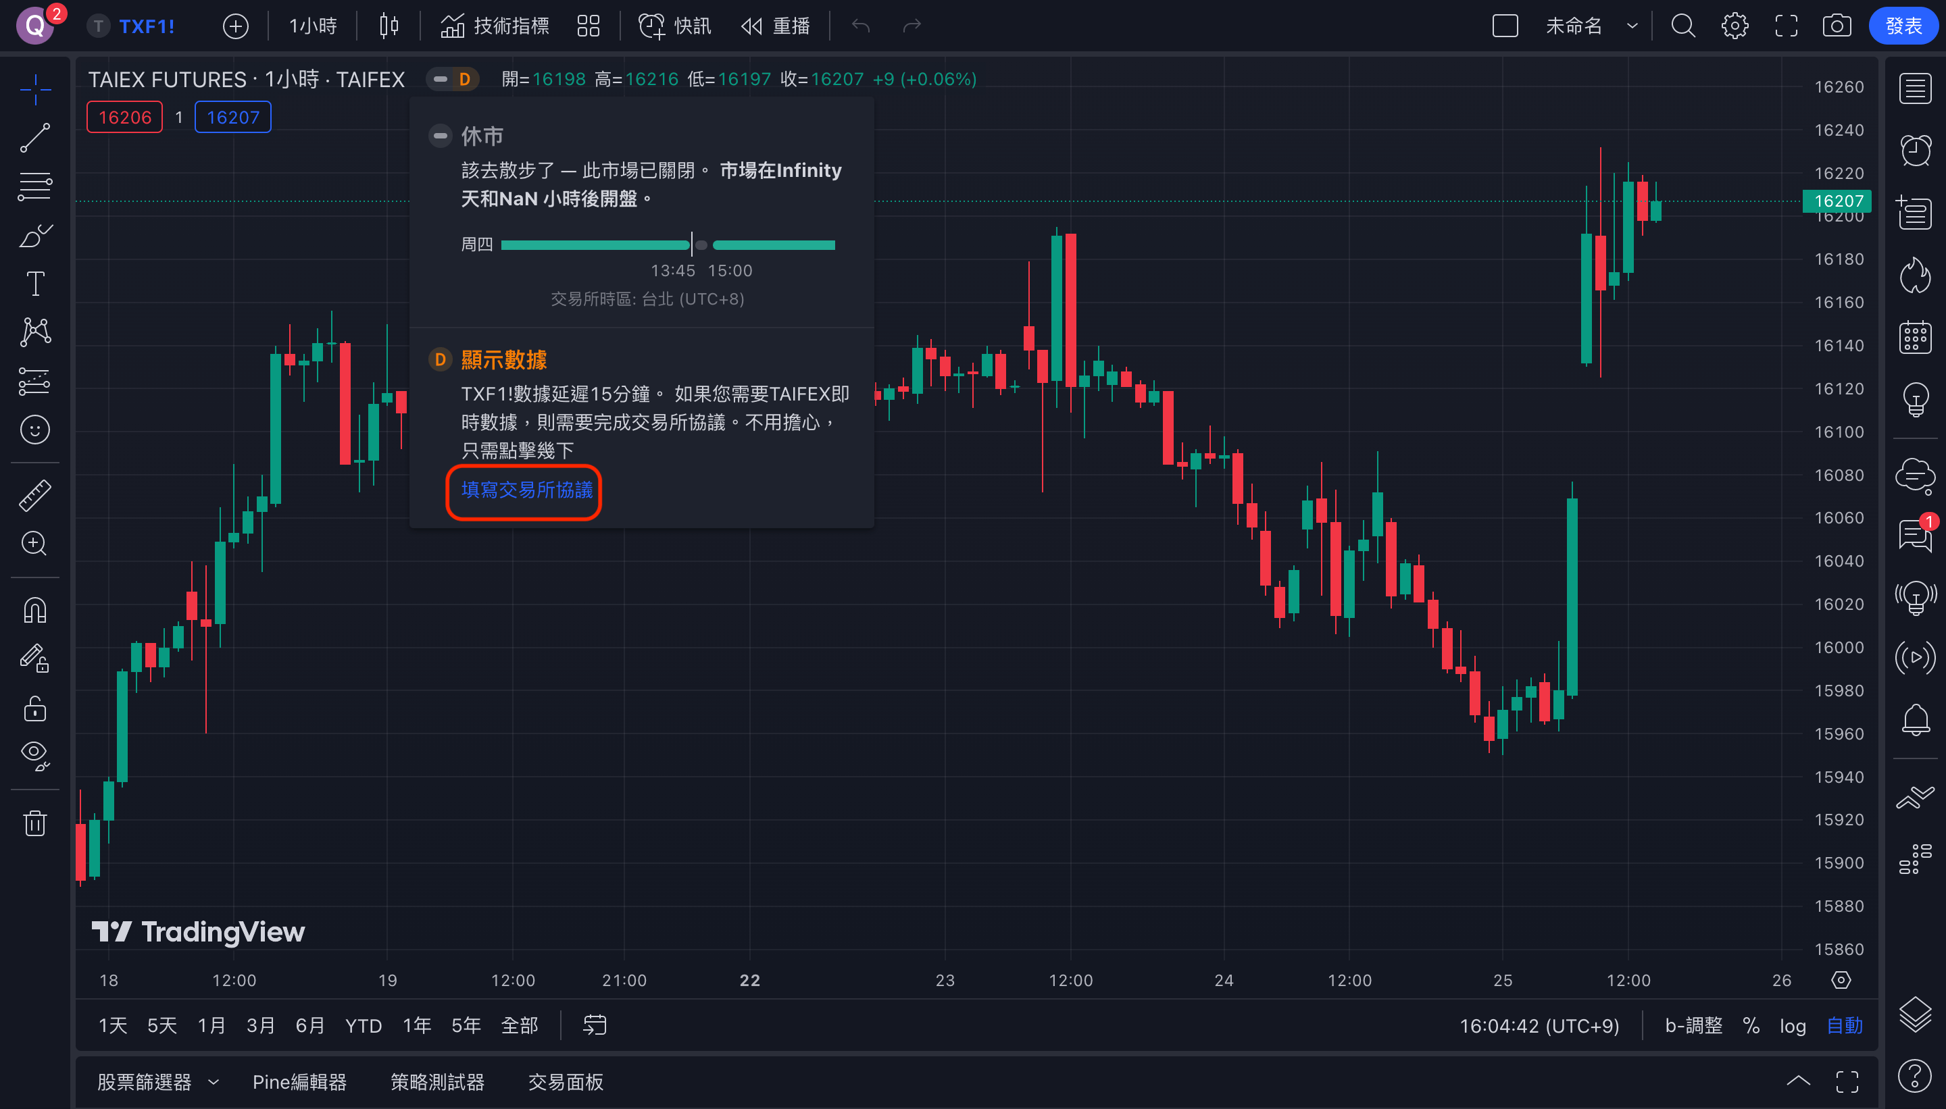1946x1109 pixels.
Task: Open the prediction and measurement tools
Action: pos(35,381)
